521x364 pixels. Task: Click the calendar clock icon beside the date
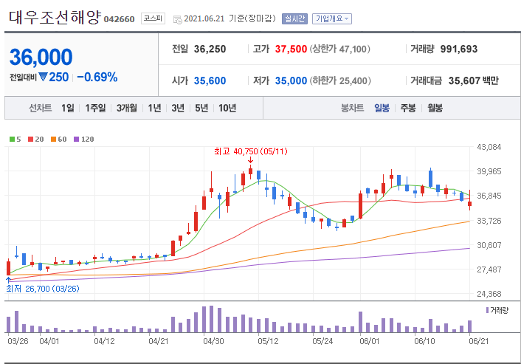(x=177, y=19)
